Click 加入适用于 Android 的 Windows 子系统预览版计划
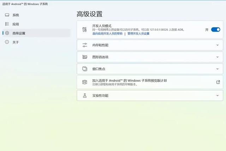Image resolution: width=226 pixels, height=151 pixels. click(x=130, y=80)
